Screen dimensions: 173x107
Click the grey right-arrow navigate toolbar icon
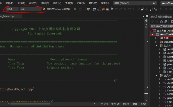[125, 9]
